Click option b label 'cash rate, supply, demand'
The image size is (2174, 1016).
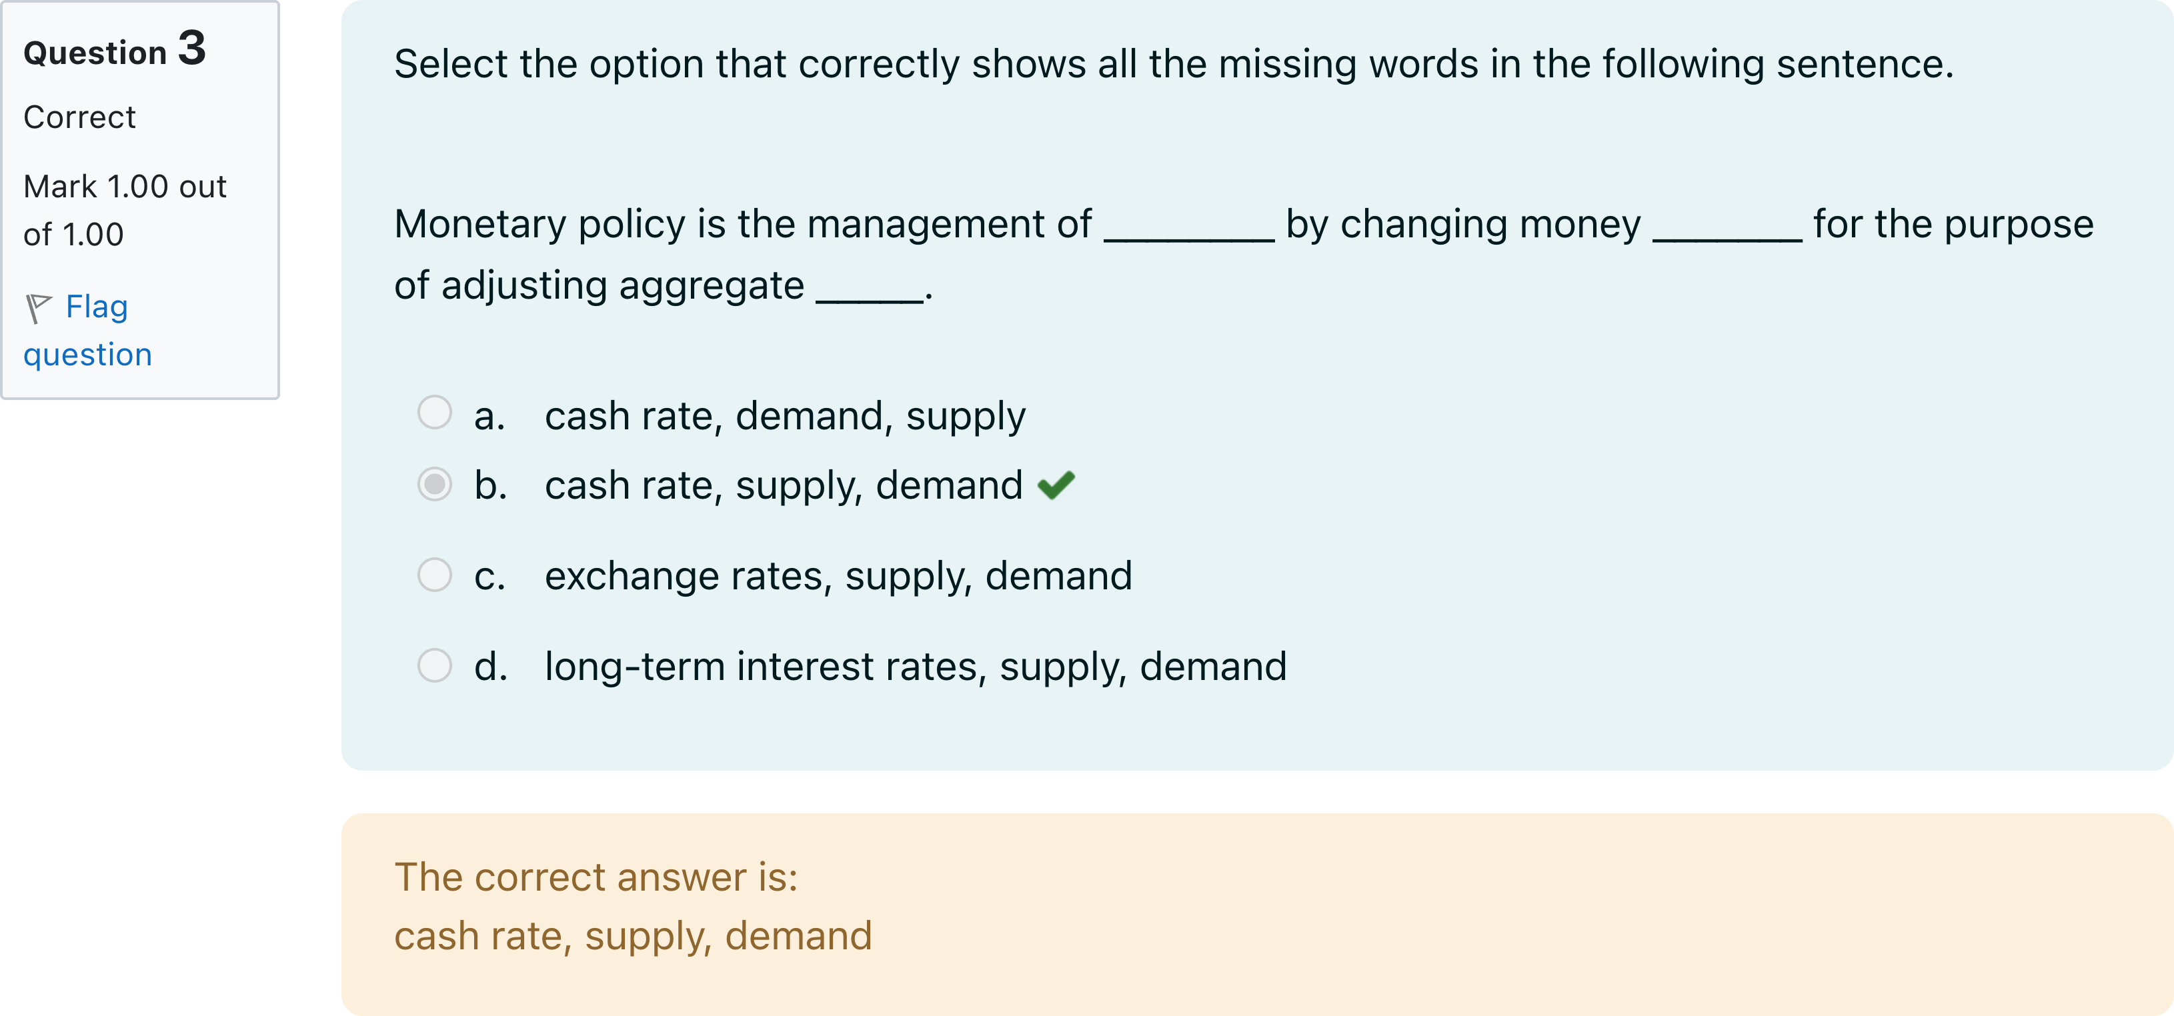pyautogui.click(x=783, y=486)
